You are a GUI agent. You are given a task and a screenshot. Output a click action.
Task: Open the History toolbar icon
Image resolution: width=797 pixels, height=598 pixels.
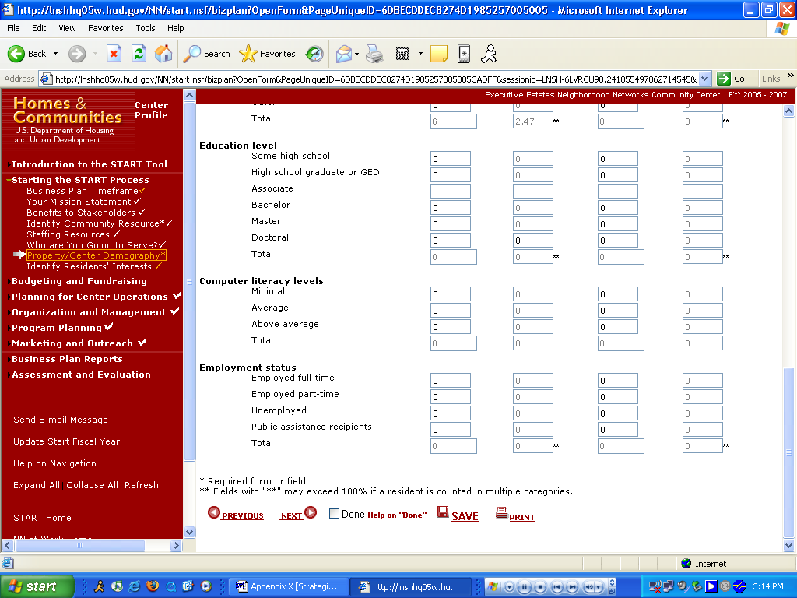[314, 54]
